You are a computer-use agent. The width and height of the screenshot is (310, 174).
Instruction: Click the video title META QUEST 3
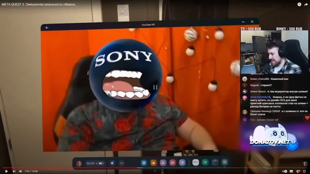point(39,4)
